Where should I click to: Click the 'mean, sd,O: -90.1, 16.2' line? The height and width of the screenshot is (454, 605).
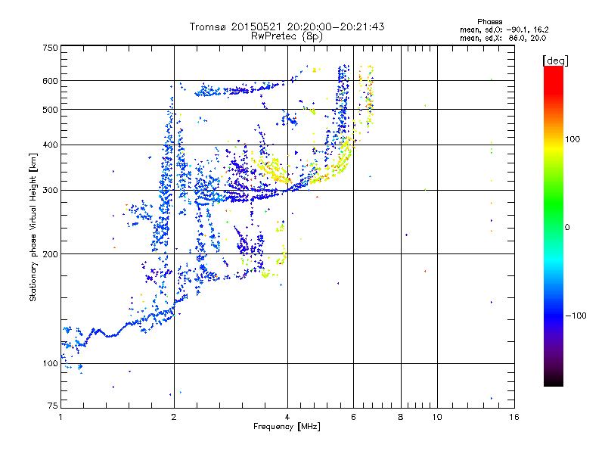504,30
